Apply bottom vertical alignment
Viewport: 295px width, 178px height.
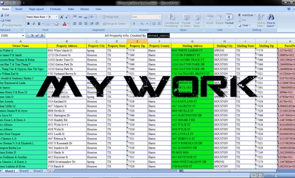pos(86,17)
